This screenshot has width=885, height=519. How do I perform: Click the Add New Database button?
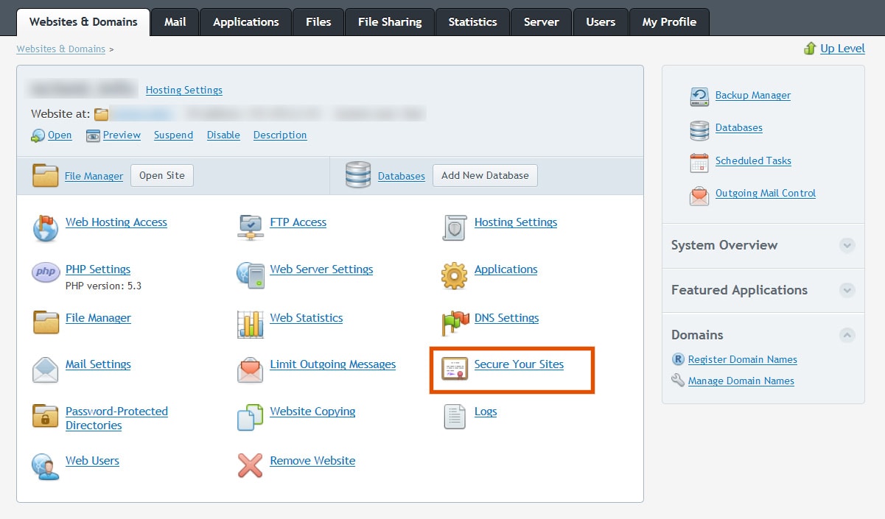485,175
